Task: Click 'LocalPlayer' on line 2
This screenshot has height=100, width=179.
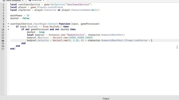Action: [56, 7]
